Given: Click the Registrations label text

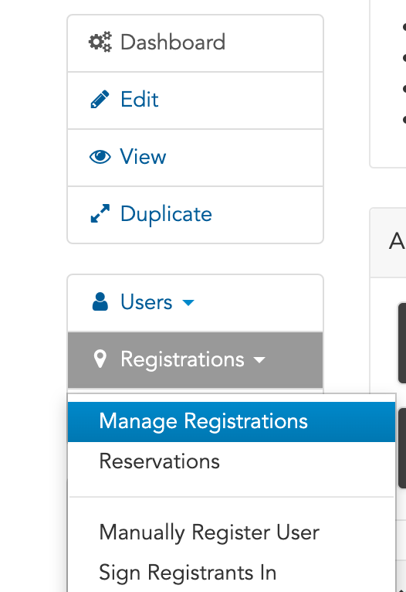Looking at the screenshot, I should pos(182,359).
